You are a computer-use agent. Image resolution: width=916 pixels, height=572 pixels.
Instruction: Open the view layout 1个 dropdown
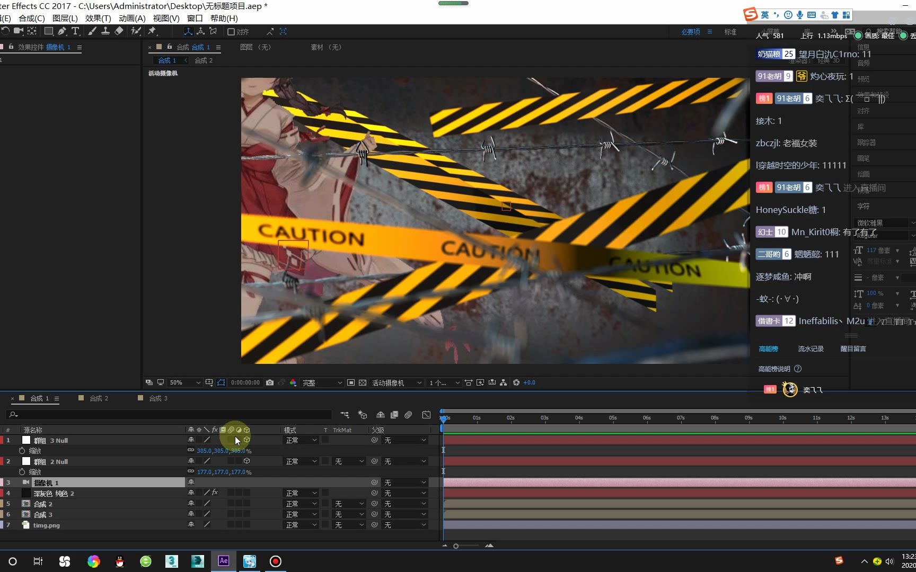pos(444,382)
